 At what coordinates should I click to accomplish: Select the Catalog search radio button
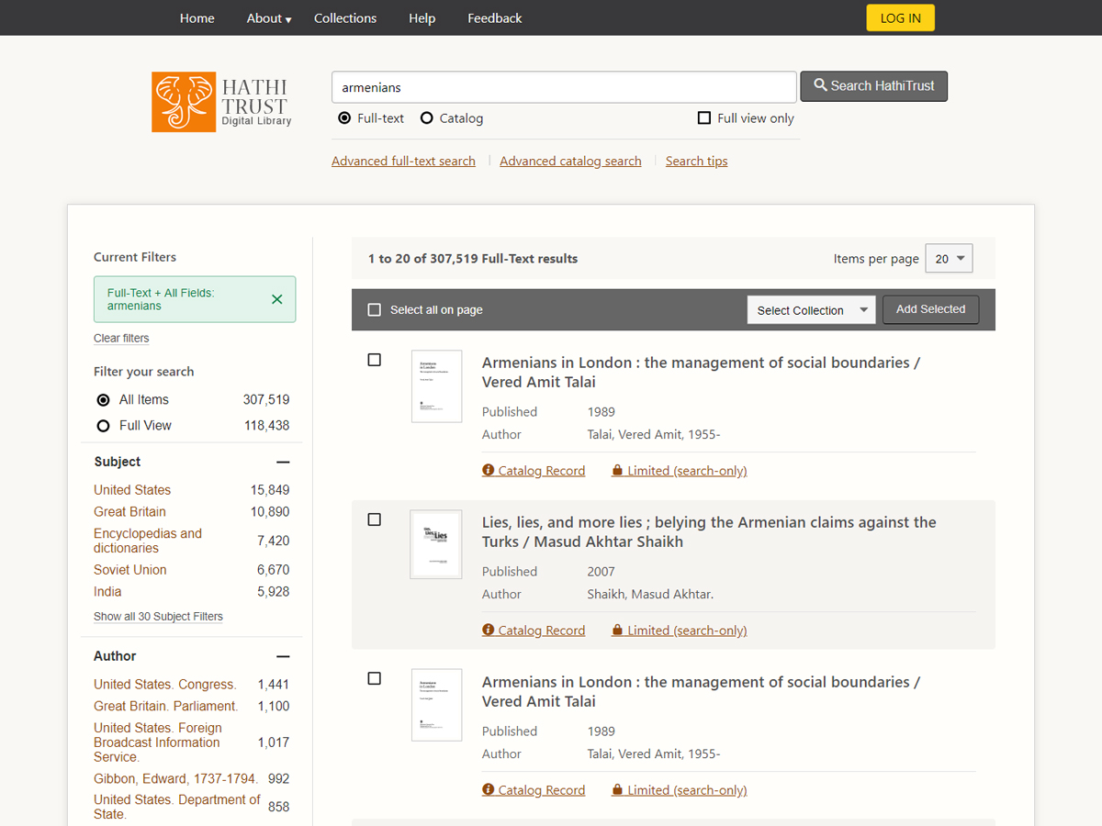pyautogui.click(x=427, y=118)
